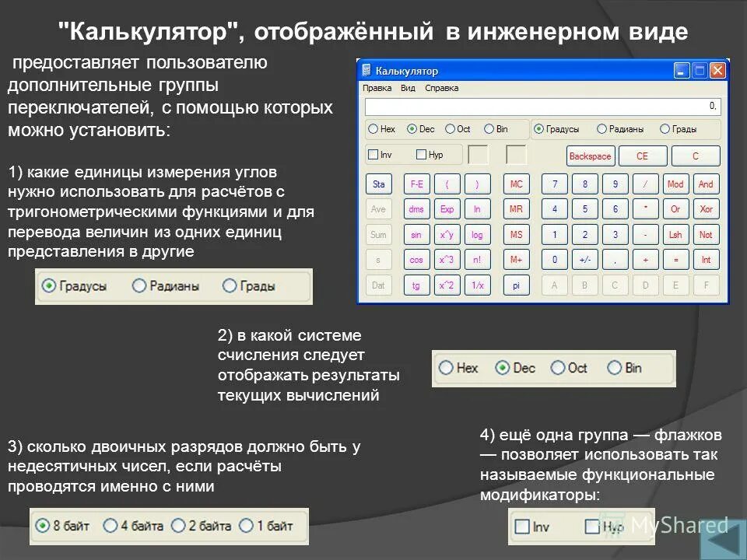Click the calculator icon in the title bar
The image size is (747, 560).
(x=366, y=69)
